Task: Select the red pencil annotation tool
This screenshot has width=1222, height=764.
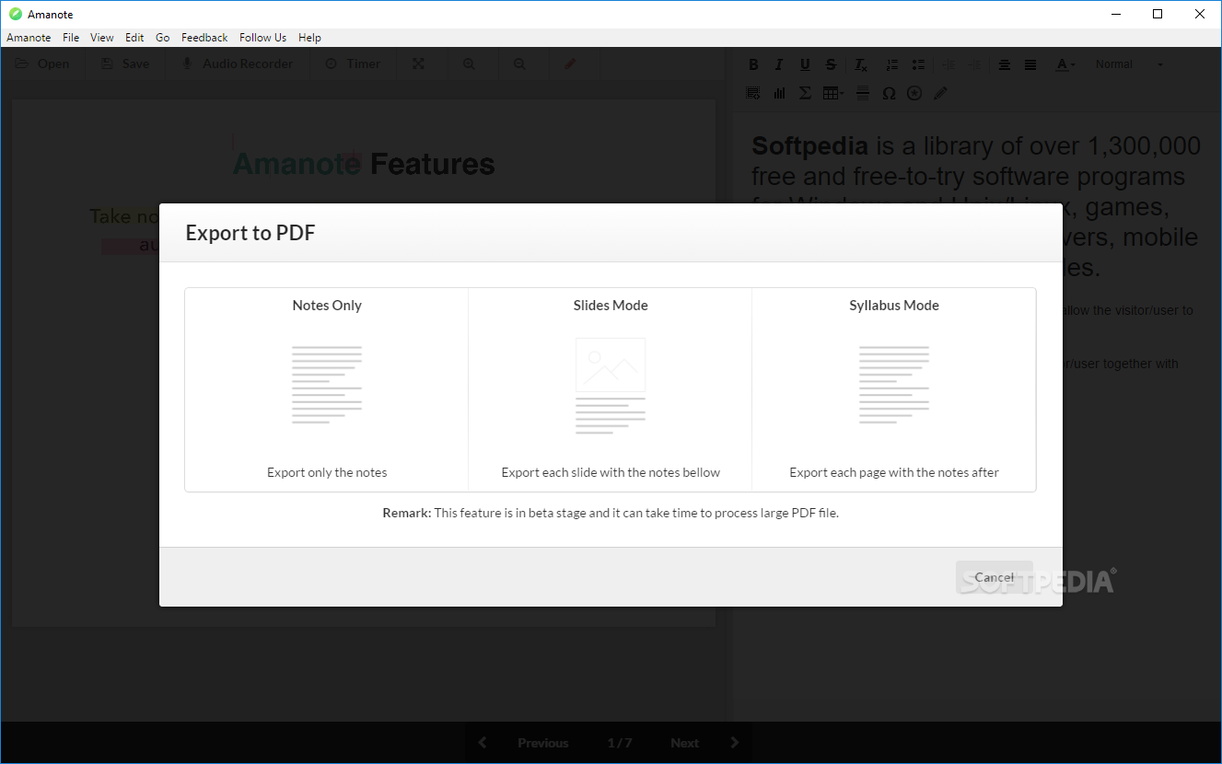Action: (570, 64)
